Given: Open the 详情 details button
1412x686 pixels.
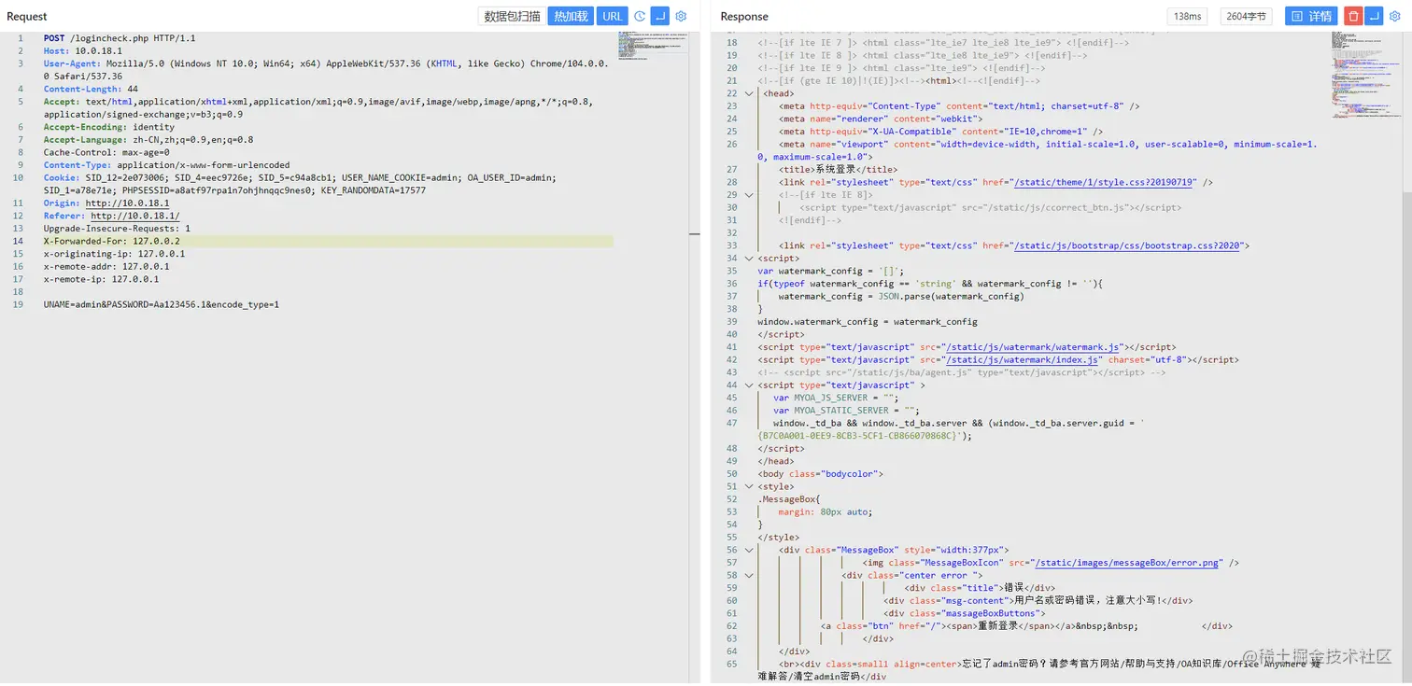Looking at the screenshot, I should (x=1311, y=16).
